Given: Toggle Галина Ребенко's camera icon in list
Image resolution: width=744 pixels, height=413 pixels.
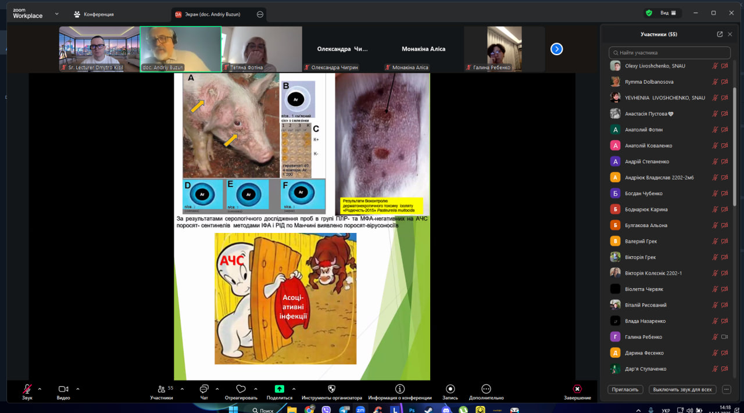Looking at the screenshot, I should coord(724,337).
